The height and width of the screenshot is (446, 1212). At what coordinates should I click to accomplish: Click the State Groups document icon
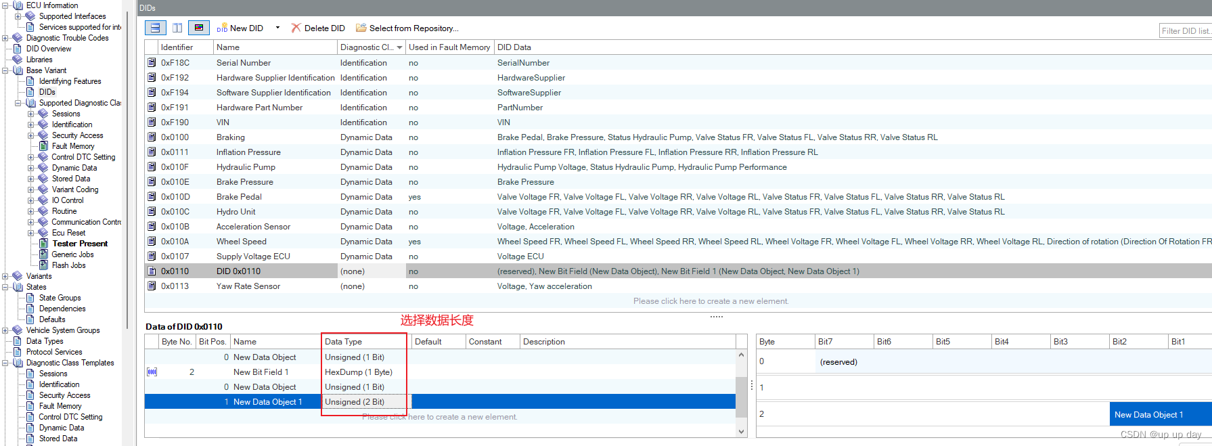pos(30,298)
